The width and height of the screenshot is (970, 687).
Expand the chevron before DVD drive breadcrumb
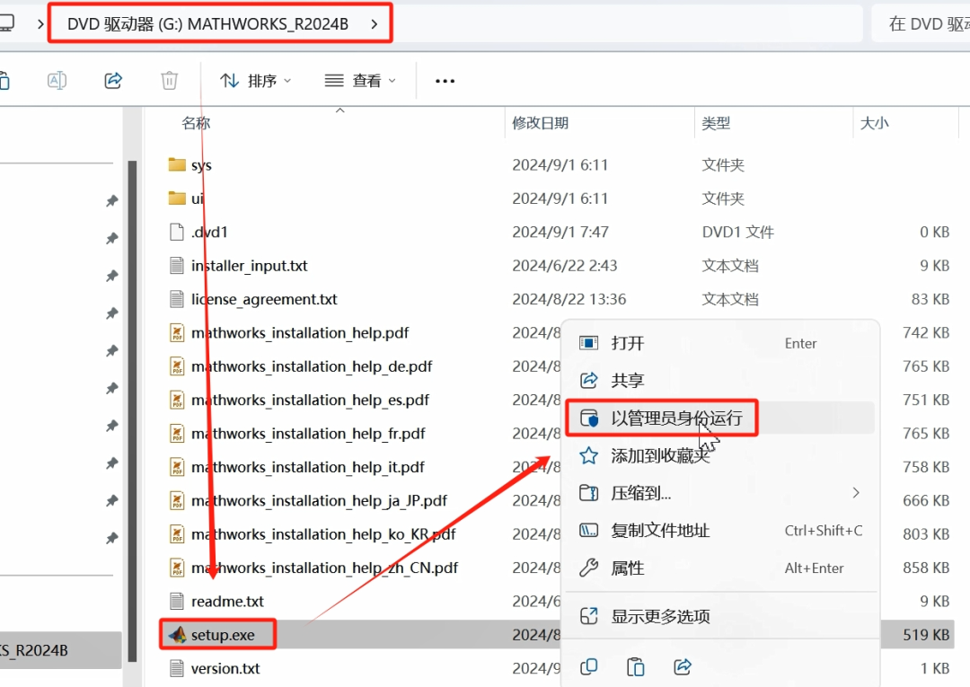click(x=40, y=24)
